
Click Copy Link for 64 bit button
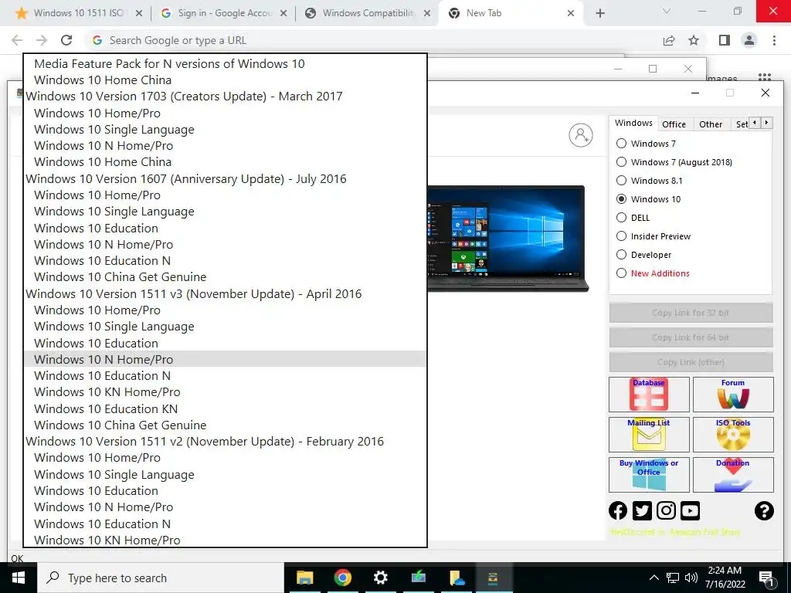point(691,337)
